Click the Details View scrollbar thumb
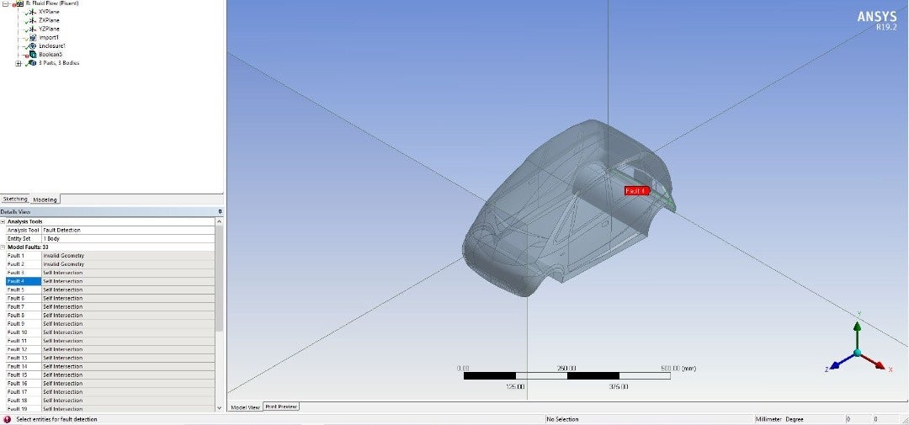This screenshot has width=909, height=425. tap(219, 279)
